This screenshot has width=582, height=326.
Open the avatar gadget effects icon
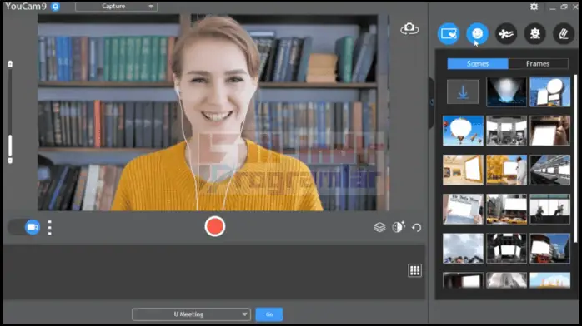point(534,34)
